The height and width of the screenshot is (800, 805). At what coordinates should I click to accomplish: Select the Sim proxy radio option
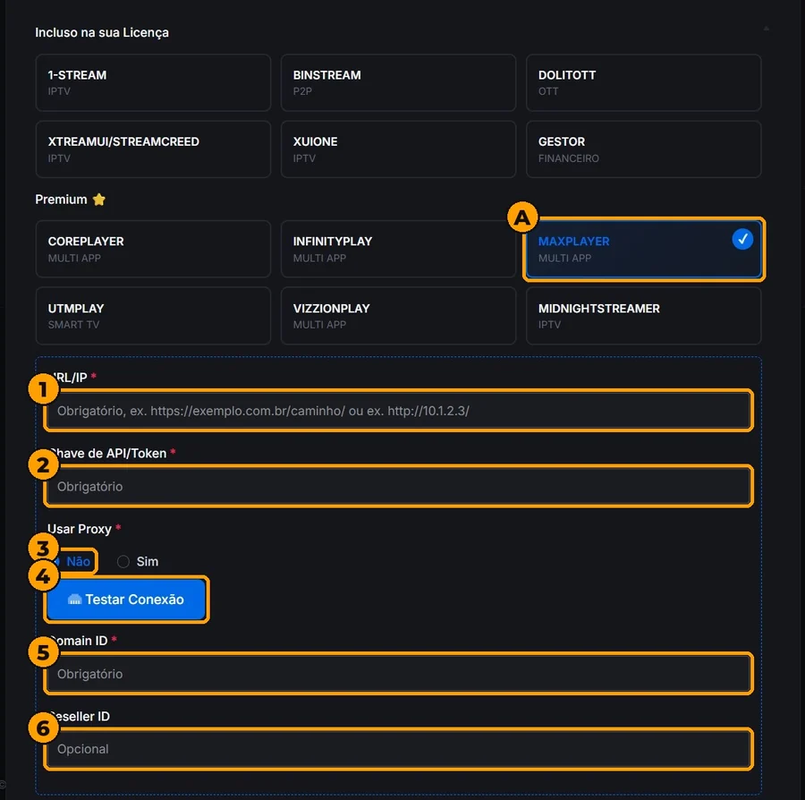click(138, 561)
